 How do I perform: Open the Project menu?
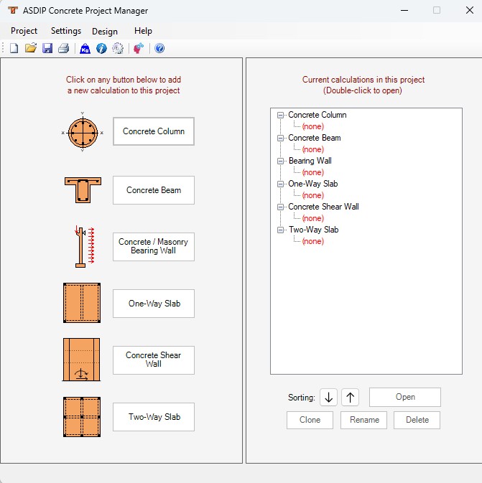[x=24, y=31]
